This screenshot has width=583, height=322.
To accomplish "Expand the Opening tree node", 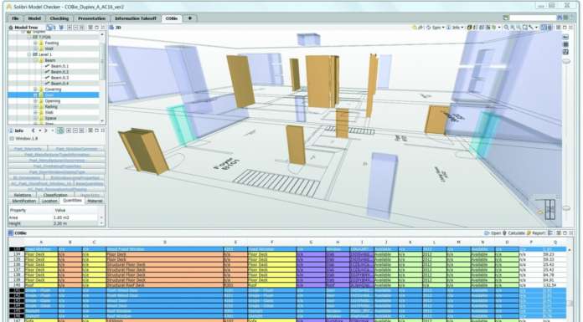I will pyautogui.click(x=36, y=101).
